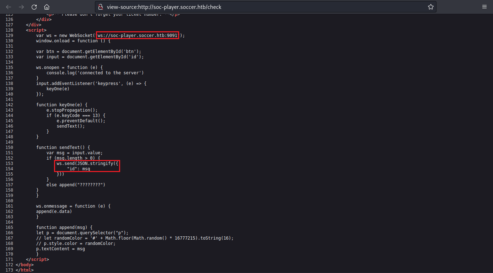Click the e.keyCode === 13 condition
Viewport: 493px width, 273px height.
[x=76, y=116]
